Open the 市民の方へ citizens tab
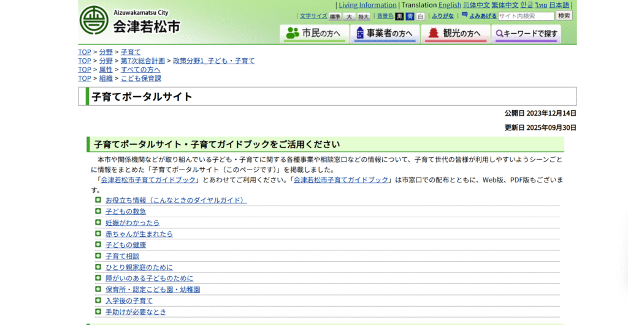Viewport: 628px width, 325px height. tap(313, 34)
